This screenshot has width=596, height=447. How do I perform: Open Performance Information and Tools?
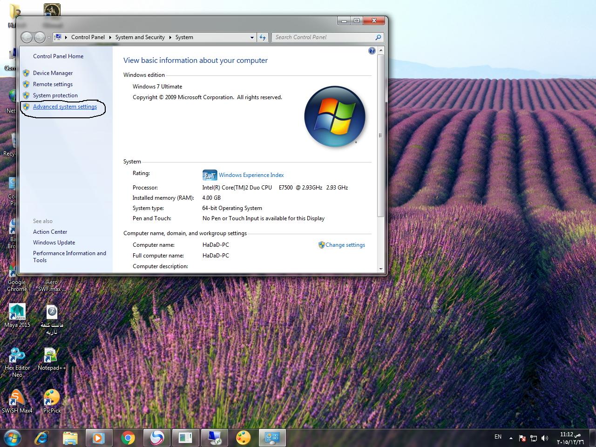pos(69,257)
